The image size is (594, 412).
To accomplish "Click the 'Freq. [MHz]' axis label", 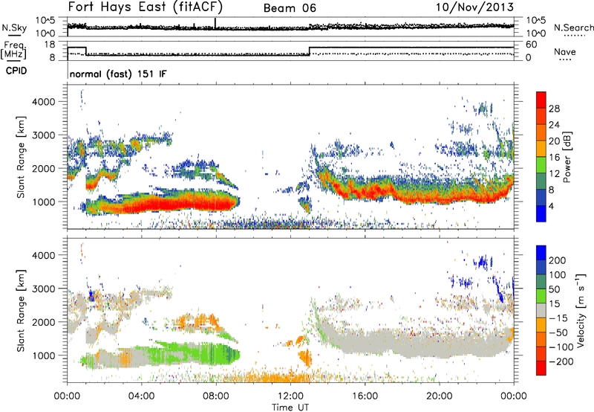I will [13, 50].
